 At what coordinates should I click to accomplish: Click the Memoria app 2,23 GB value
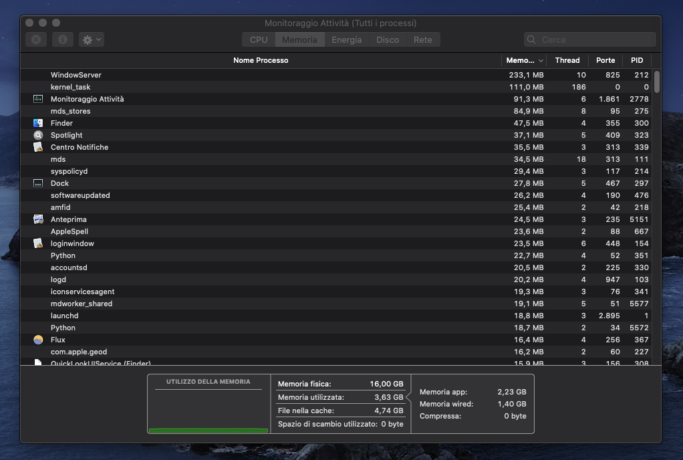click(512, 392)
